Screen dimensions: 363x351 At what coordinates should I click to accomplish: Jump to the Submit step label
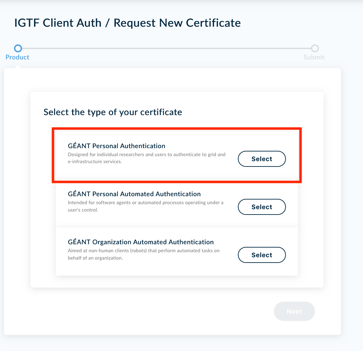click(314, 57)
